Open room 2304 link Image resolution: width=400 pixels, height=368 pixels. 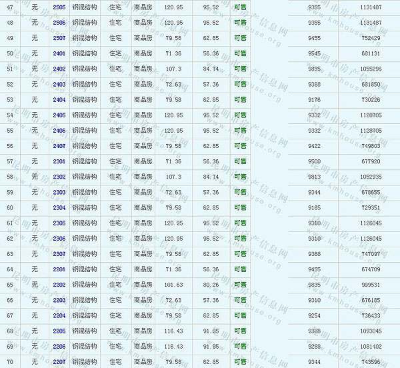tap(59, 208)
